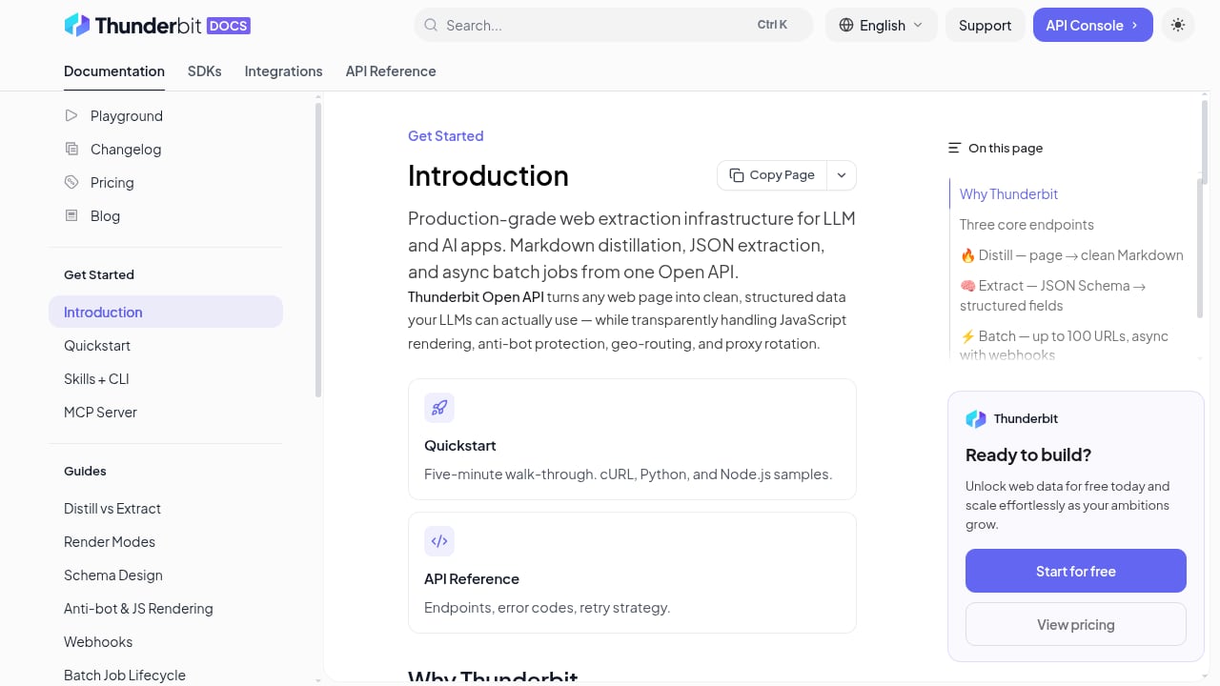Screen dimensions: 1220x686
Task: Click the search magnifier icon
Action: coord(431,25)
